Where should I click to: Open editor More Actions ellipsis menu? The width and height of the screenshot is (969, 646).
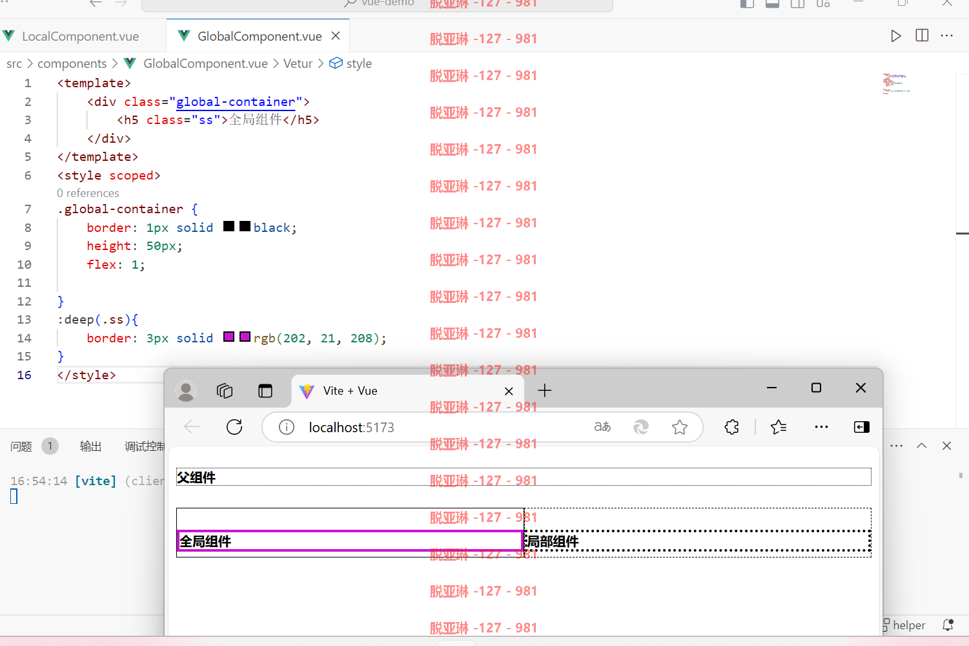947,36
